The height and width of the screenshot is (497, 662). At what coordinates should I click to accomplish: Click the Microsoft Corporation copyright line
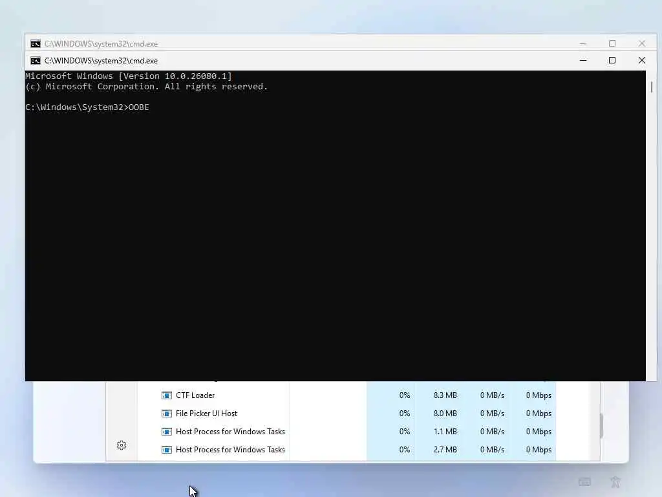[x=147, y=86]
